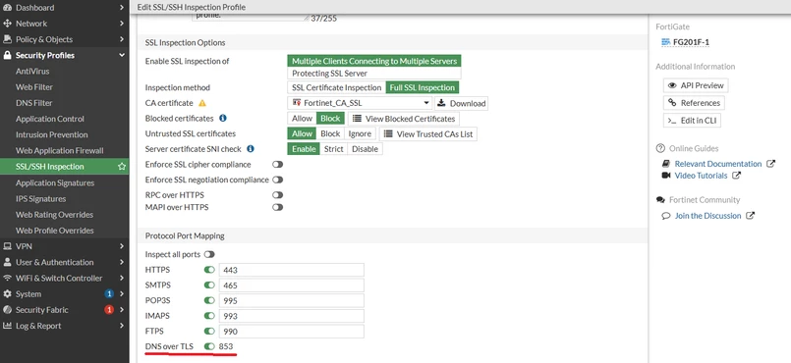
Task: Click the Video Tutorials camera icon
Action: pyautogui.click(x=666, y=176)
